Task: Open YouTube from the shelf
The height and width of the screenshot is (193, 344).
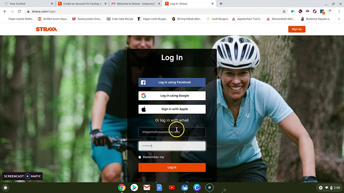Action: (172, 188)
